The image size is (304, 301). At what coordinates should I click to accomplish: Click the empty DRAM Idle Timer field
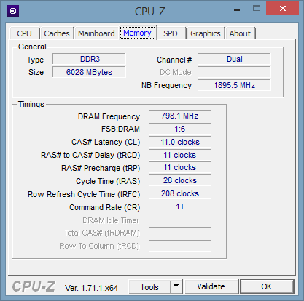pyautogui.click(x=180, y=220)
